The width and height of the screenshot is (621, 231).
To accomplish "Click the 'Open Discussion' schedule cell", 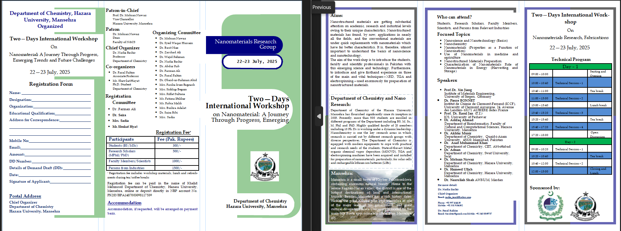I will (599, 134).
